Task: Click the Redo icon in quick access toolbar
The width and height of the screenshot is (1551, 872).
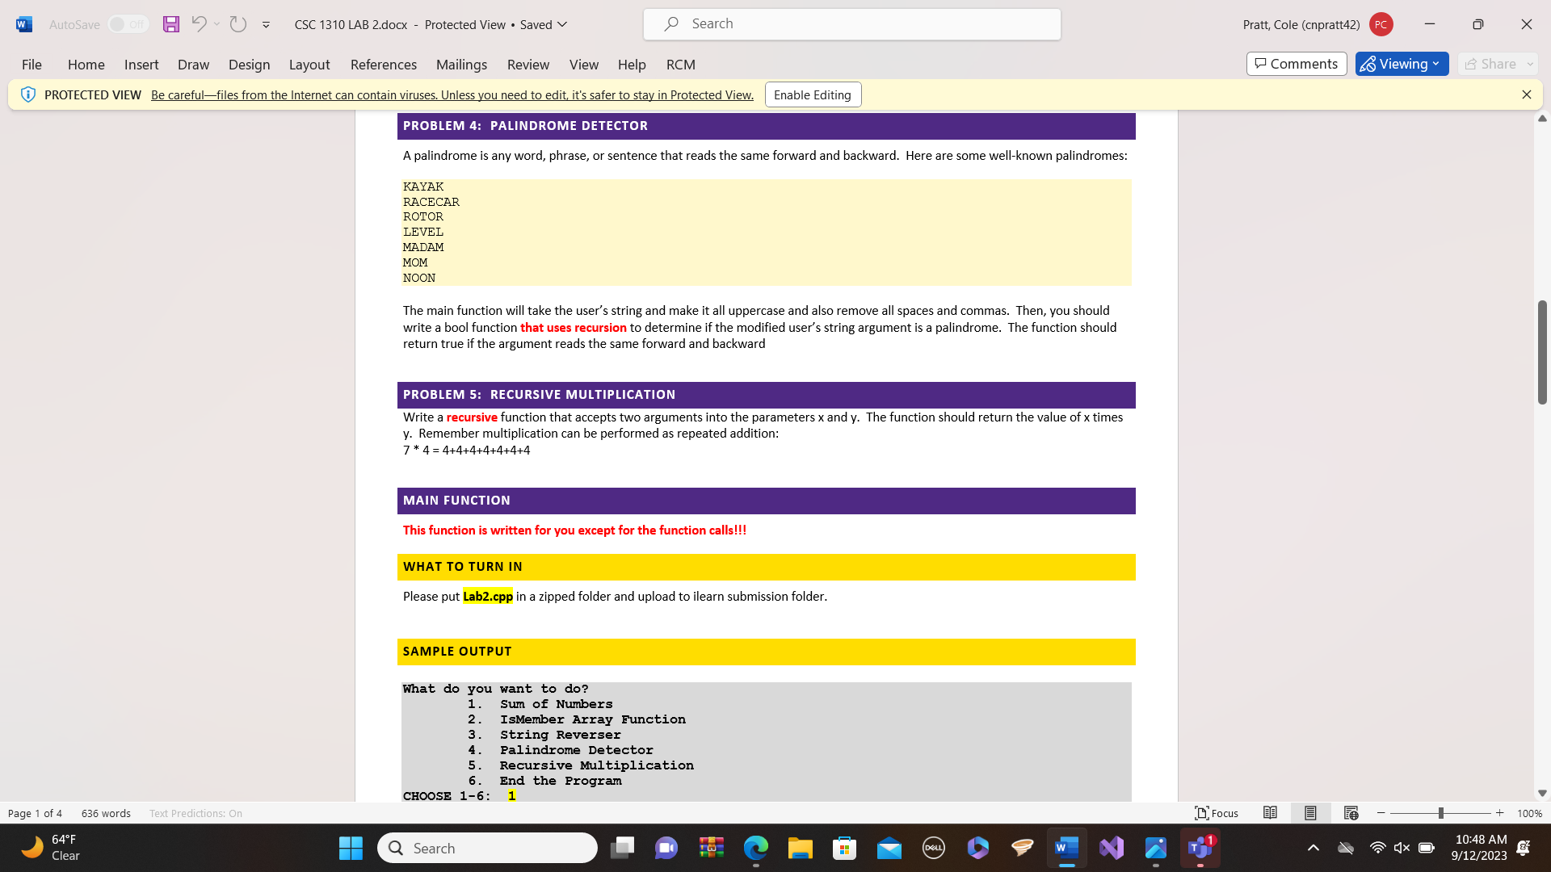Action: click(237, 24)
